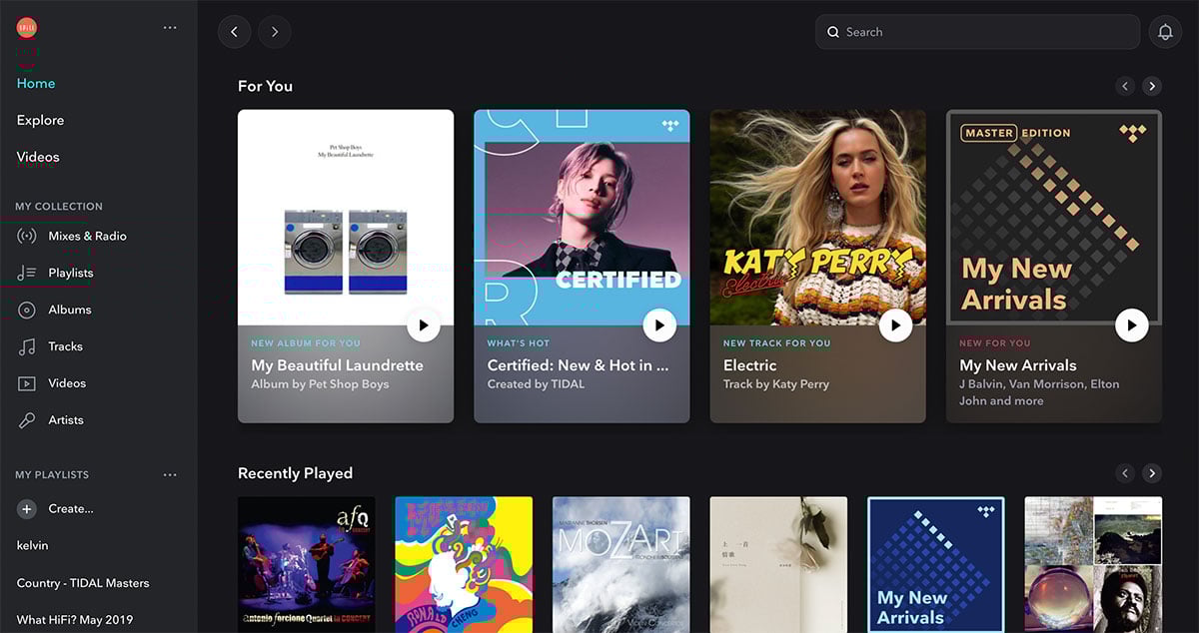
Task: Show next For You items
Action: [1152, 87]
